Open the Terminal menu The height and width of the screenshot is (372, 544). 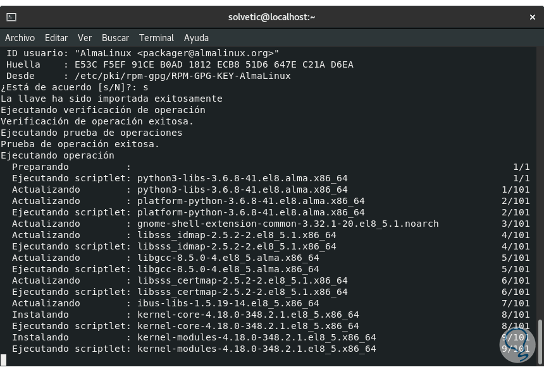click(156, 38)
